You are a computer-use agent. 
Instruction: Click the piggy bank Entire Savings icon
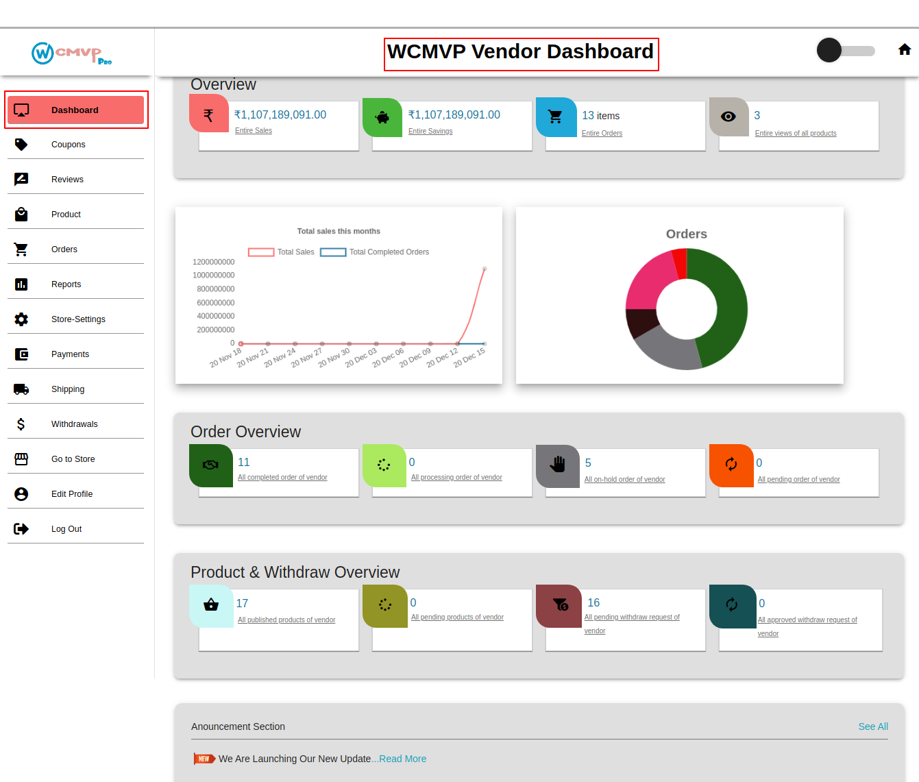click(x=382, y=117)
